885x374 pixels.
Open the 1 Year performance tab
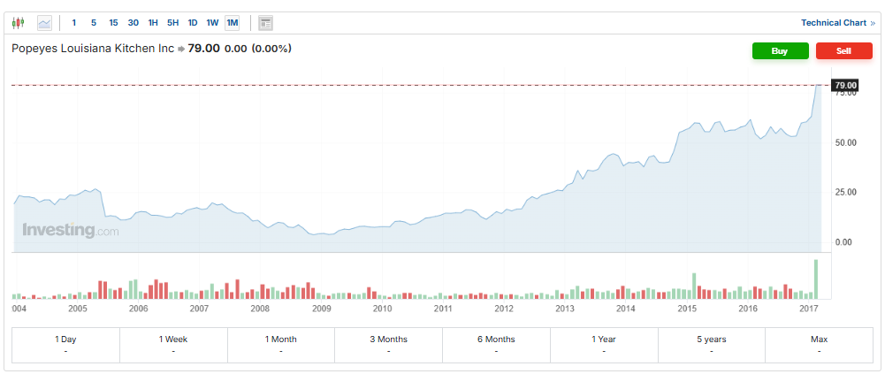point(604,345)
